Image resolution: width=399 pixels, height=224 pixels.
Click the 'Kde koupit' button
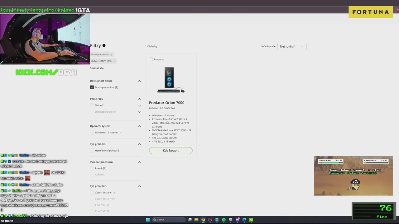click(171, 151)
